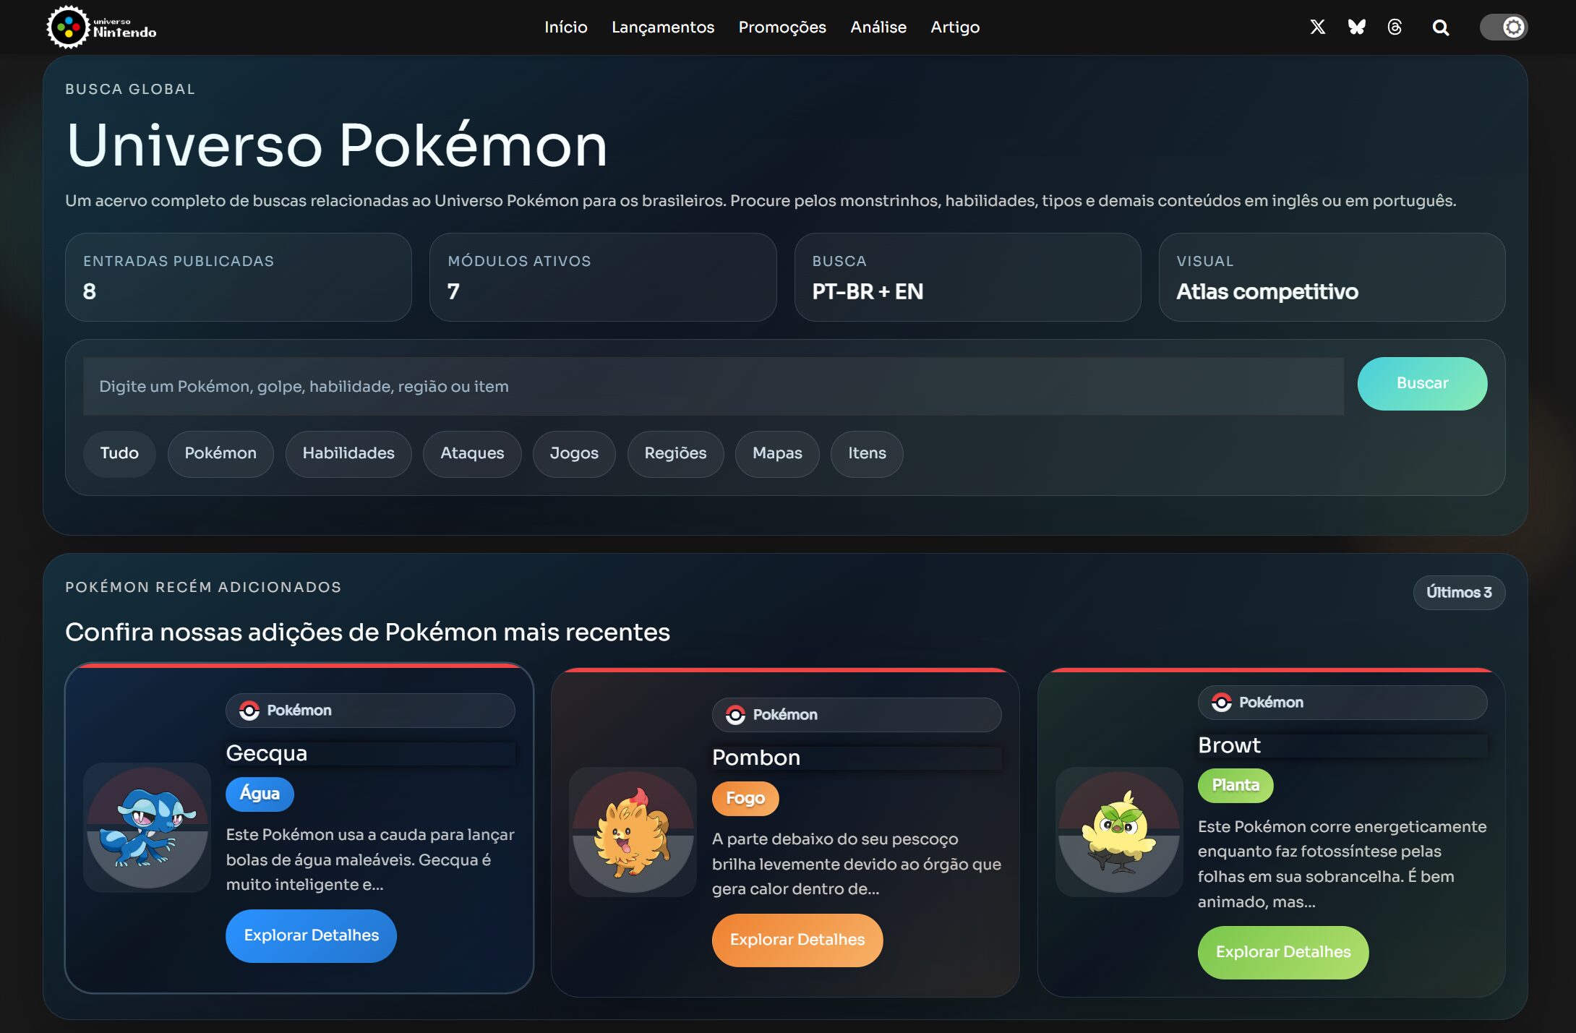Open the Threads social link
The width and height of the screenshot is (1576, 1033).
pos(1395,27)
